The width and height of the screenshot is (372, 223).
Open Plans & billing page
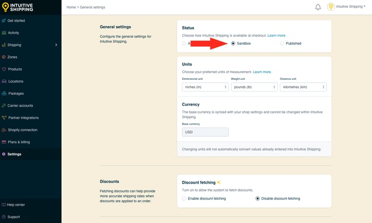point(19,142)
